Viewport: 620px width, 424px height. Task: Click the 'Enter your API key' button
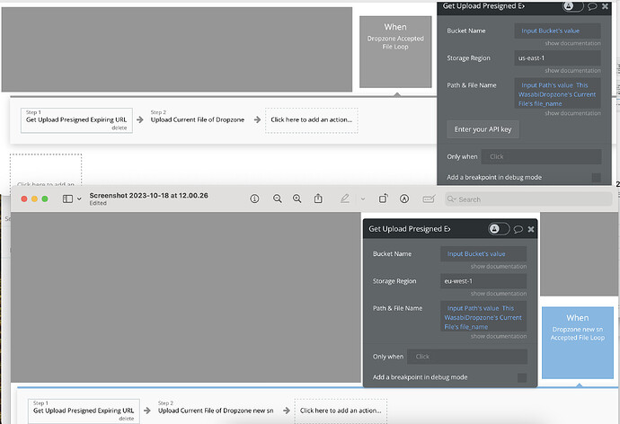[x=483, y=129]
